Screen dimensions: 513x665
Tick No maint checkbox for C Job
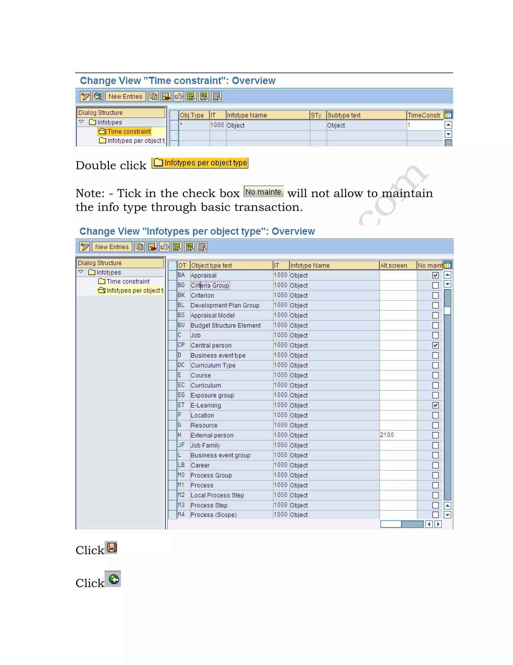[436, 335]
